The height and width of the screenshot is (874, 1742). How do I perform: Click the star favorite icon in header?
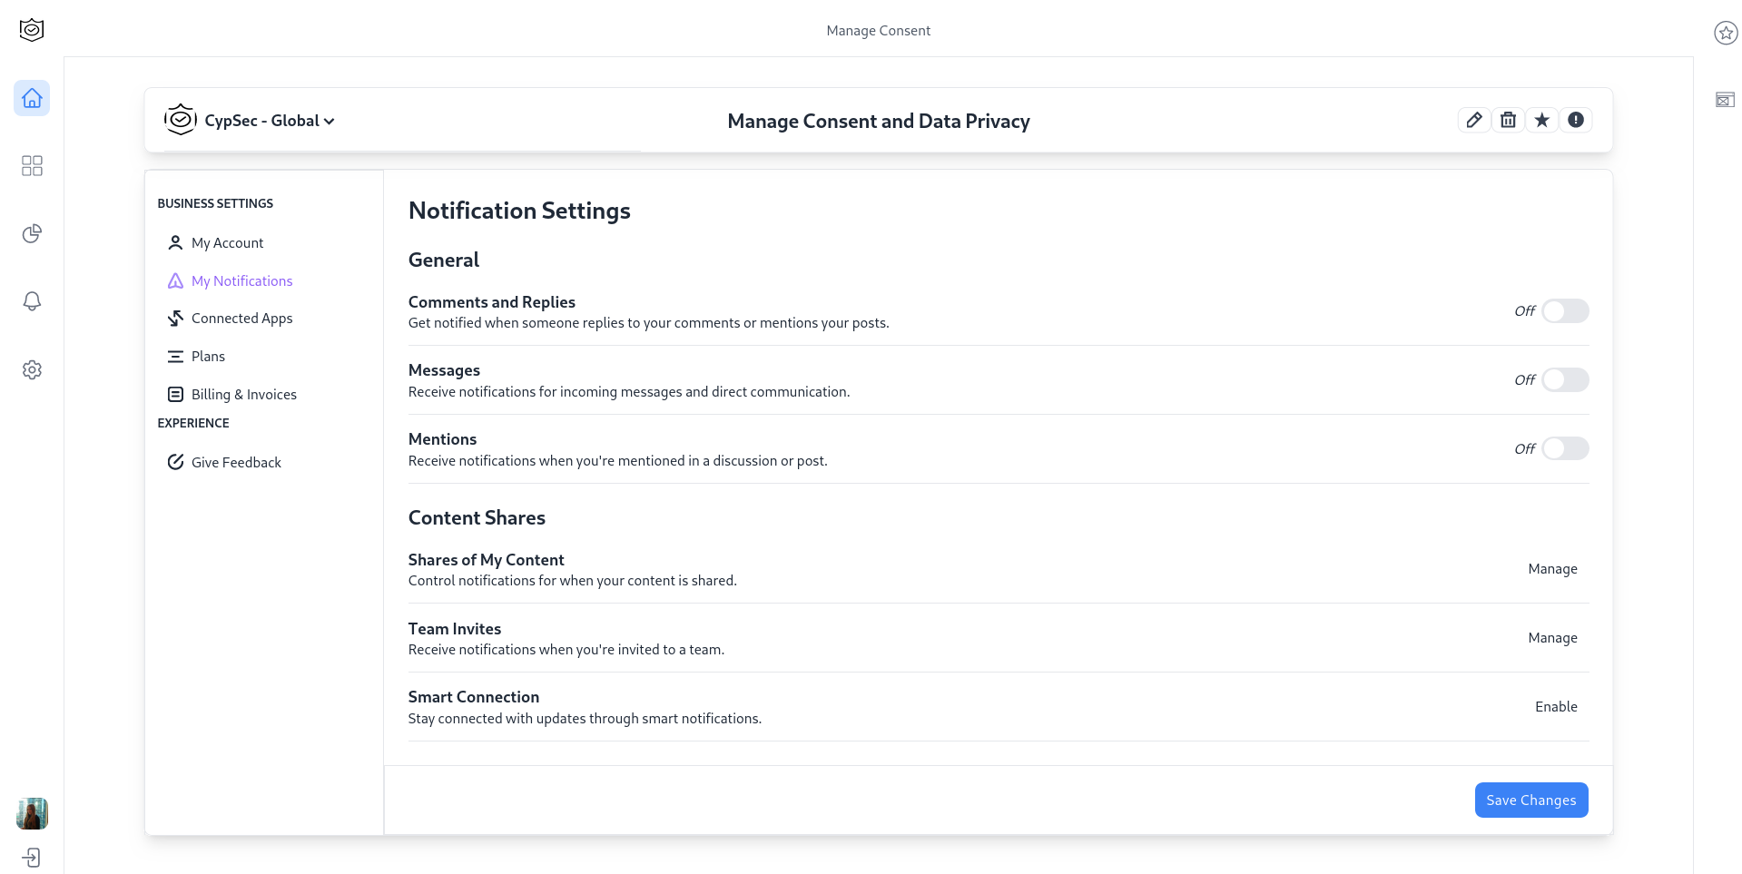coord(1541,120)
